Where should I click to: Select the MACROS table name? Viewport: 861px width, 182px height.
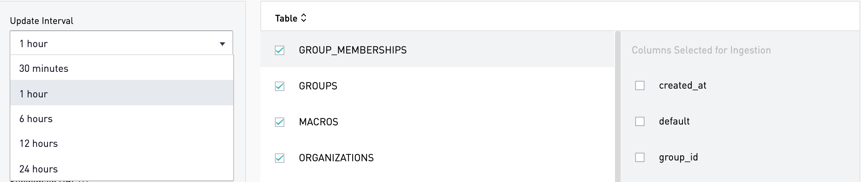(318, 122)
